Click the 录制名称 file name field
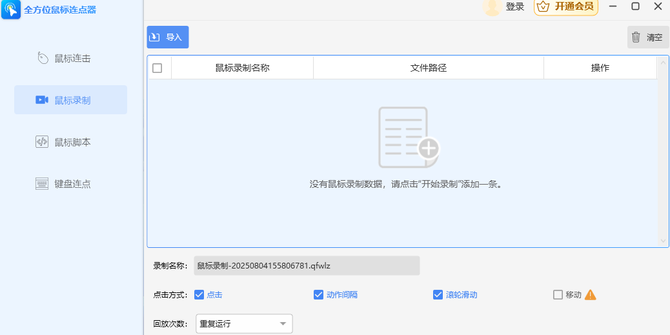The image size is (670, 335). 307,266
